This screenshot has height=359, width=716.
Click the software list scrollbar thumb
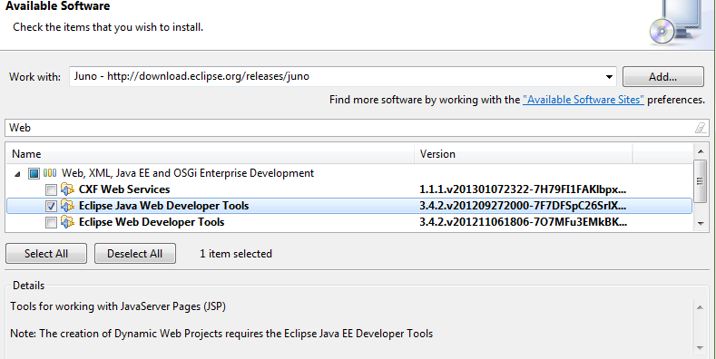point(701,180)
